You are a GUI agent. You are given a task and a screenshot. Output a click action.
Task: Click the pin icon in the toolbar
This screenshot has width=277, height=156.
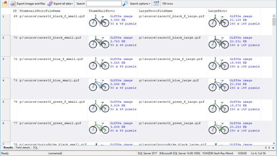5,4
